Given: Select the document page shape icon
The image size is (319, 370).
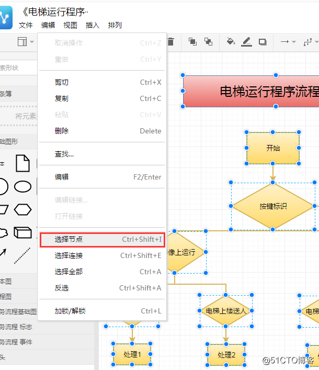Looking at the screenshot, I should point(22,163).
